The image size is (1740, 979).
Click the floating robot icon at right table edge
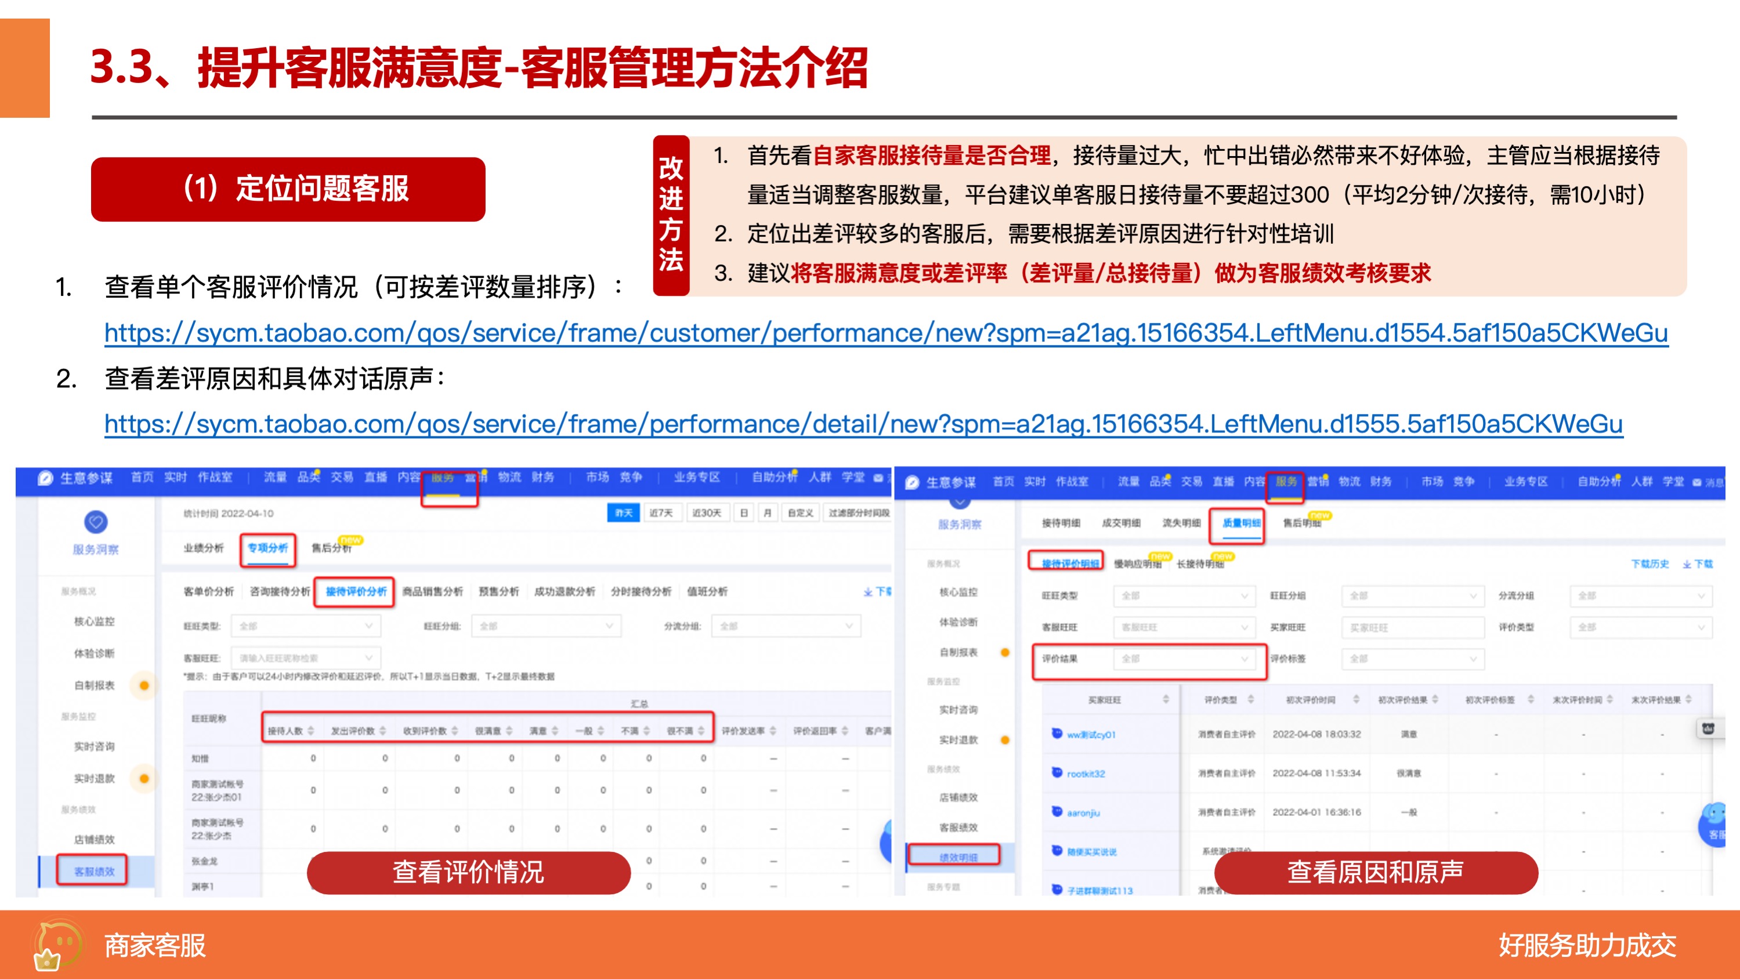[x=1708, y=728]
